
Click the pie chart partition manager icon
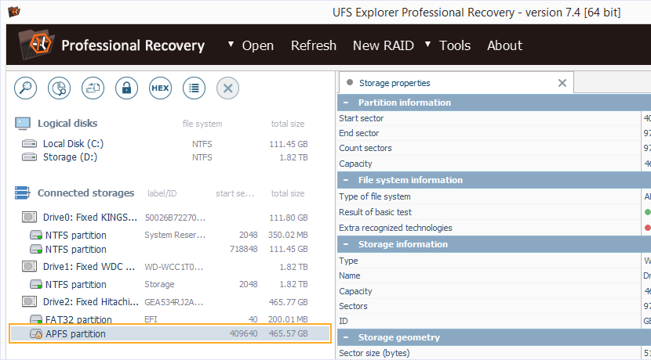point(60,88)
